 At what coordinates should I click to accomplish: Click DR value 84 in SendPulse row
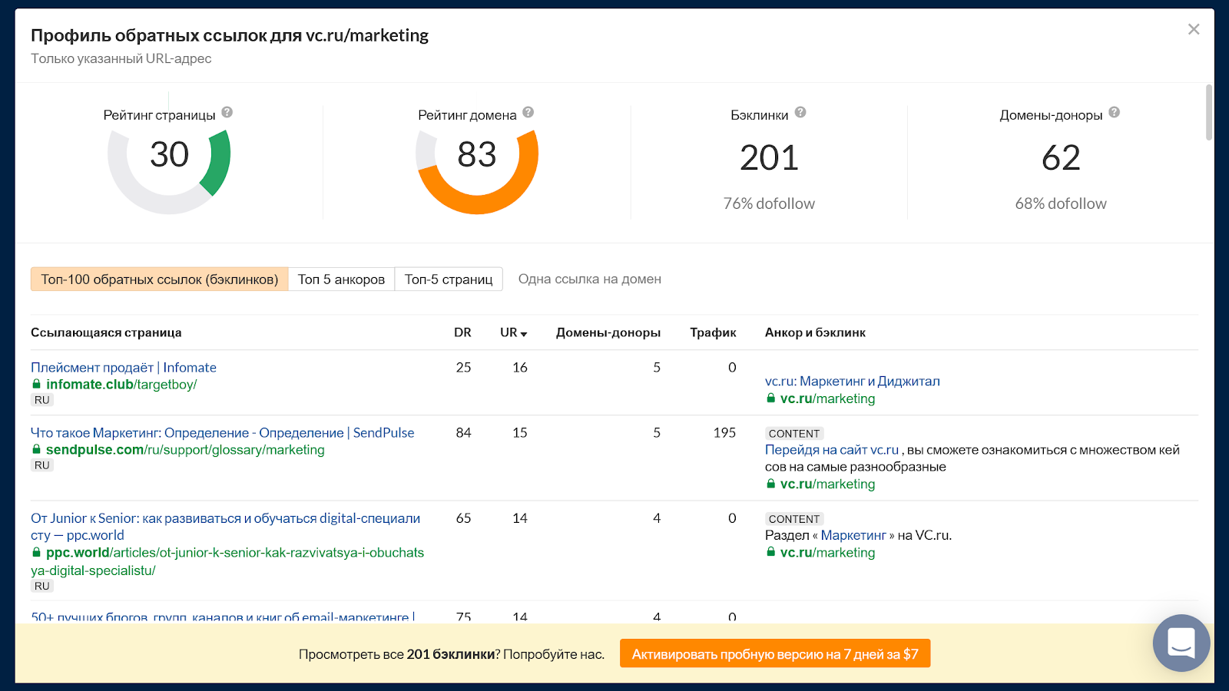coord(463,433)
